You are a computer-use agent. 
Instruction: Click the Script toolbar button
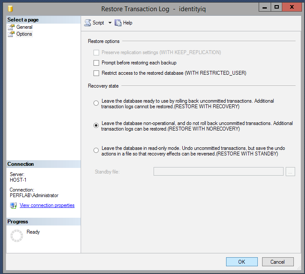[x=94, y=23]
